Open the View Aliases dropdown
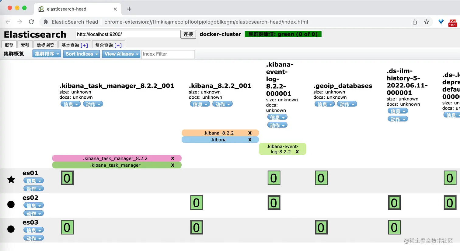The width and height of the screenshot is (460, 251). [121, 54]
